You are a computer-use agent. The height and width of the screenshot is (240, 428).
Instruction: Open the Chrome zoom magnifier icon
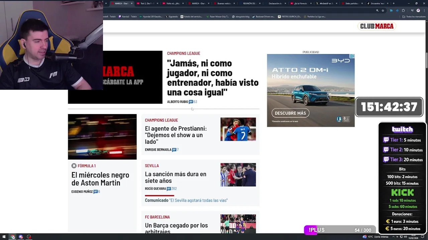(378, 10)
